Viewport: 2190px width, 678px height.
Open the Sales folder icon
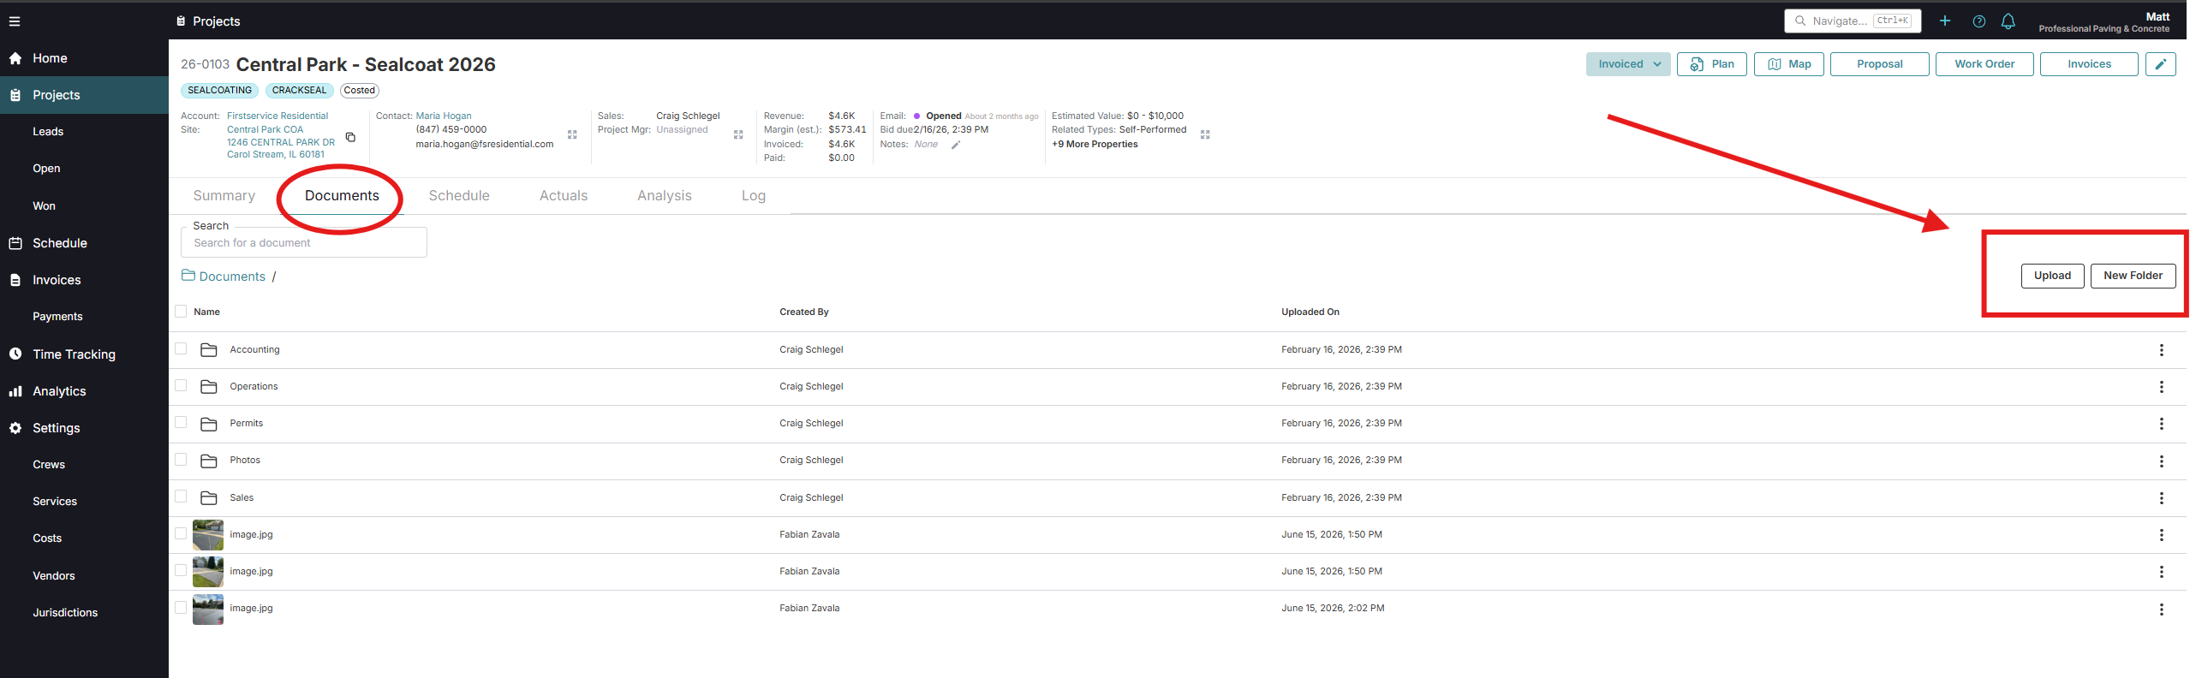208,497
